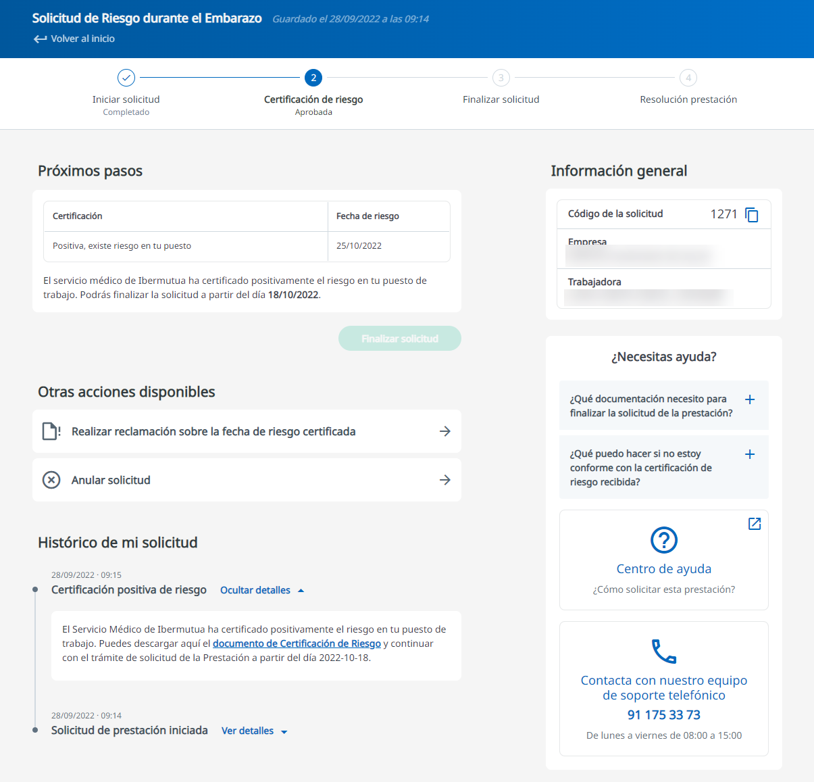The image size is (814, 782).
Task: Call support number 91 175 33 73
Action: click(663, 715)
